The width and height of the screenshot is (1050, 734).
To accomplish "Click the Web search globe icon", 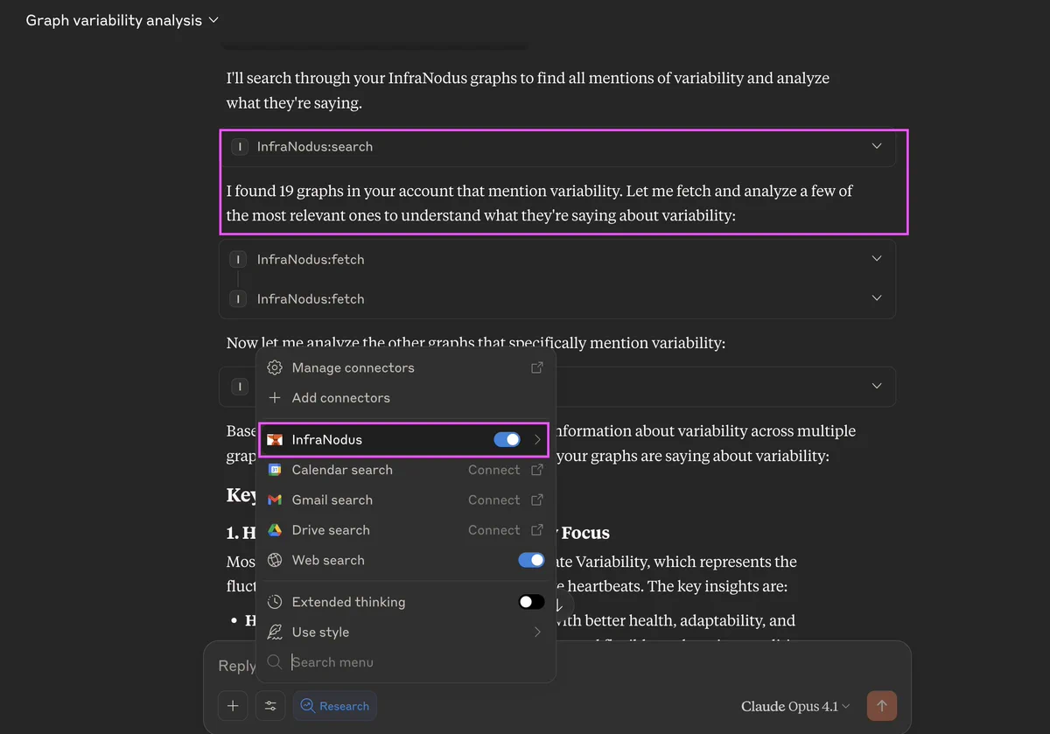I will click(275, 560).
